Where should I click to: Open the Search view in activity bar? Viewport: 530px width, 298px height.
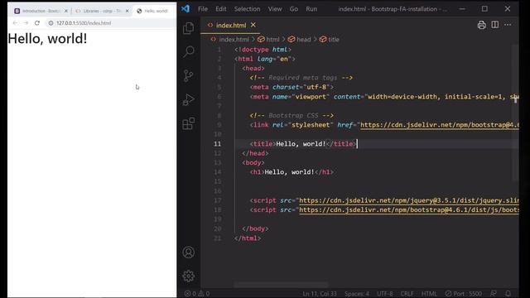[x=188, y=51]
